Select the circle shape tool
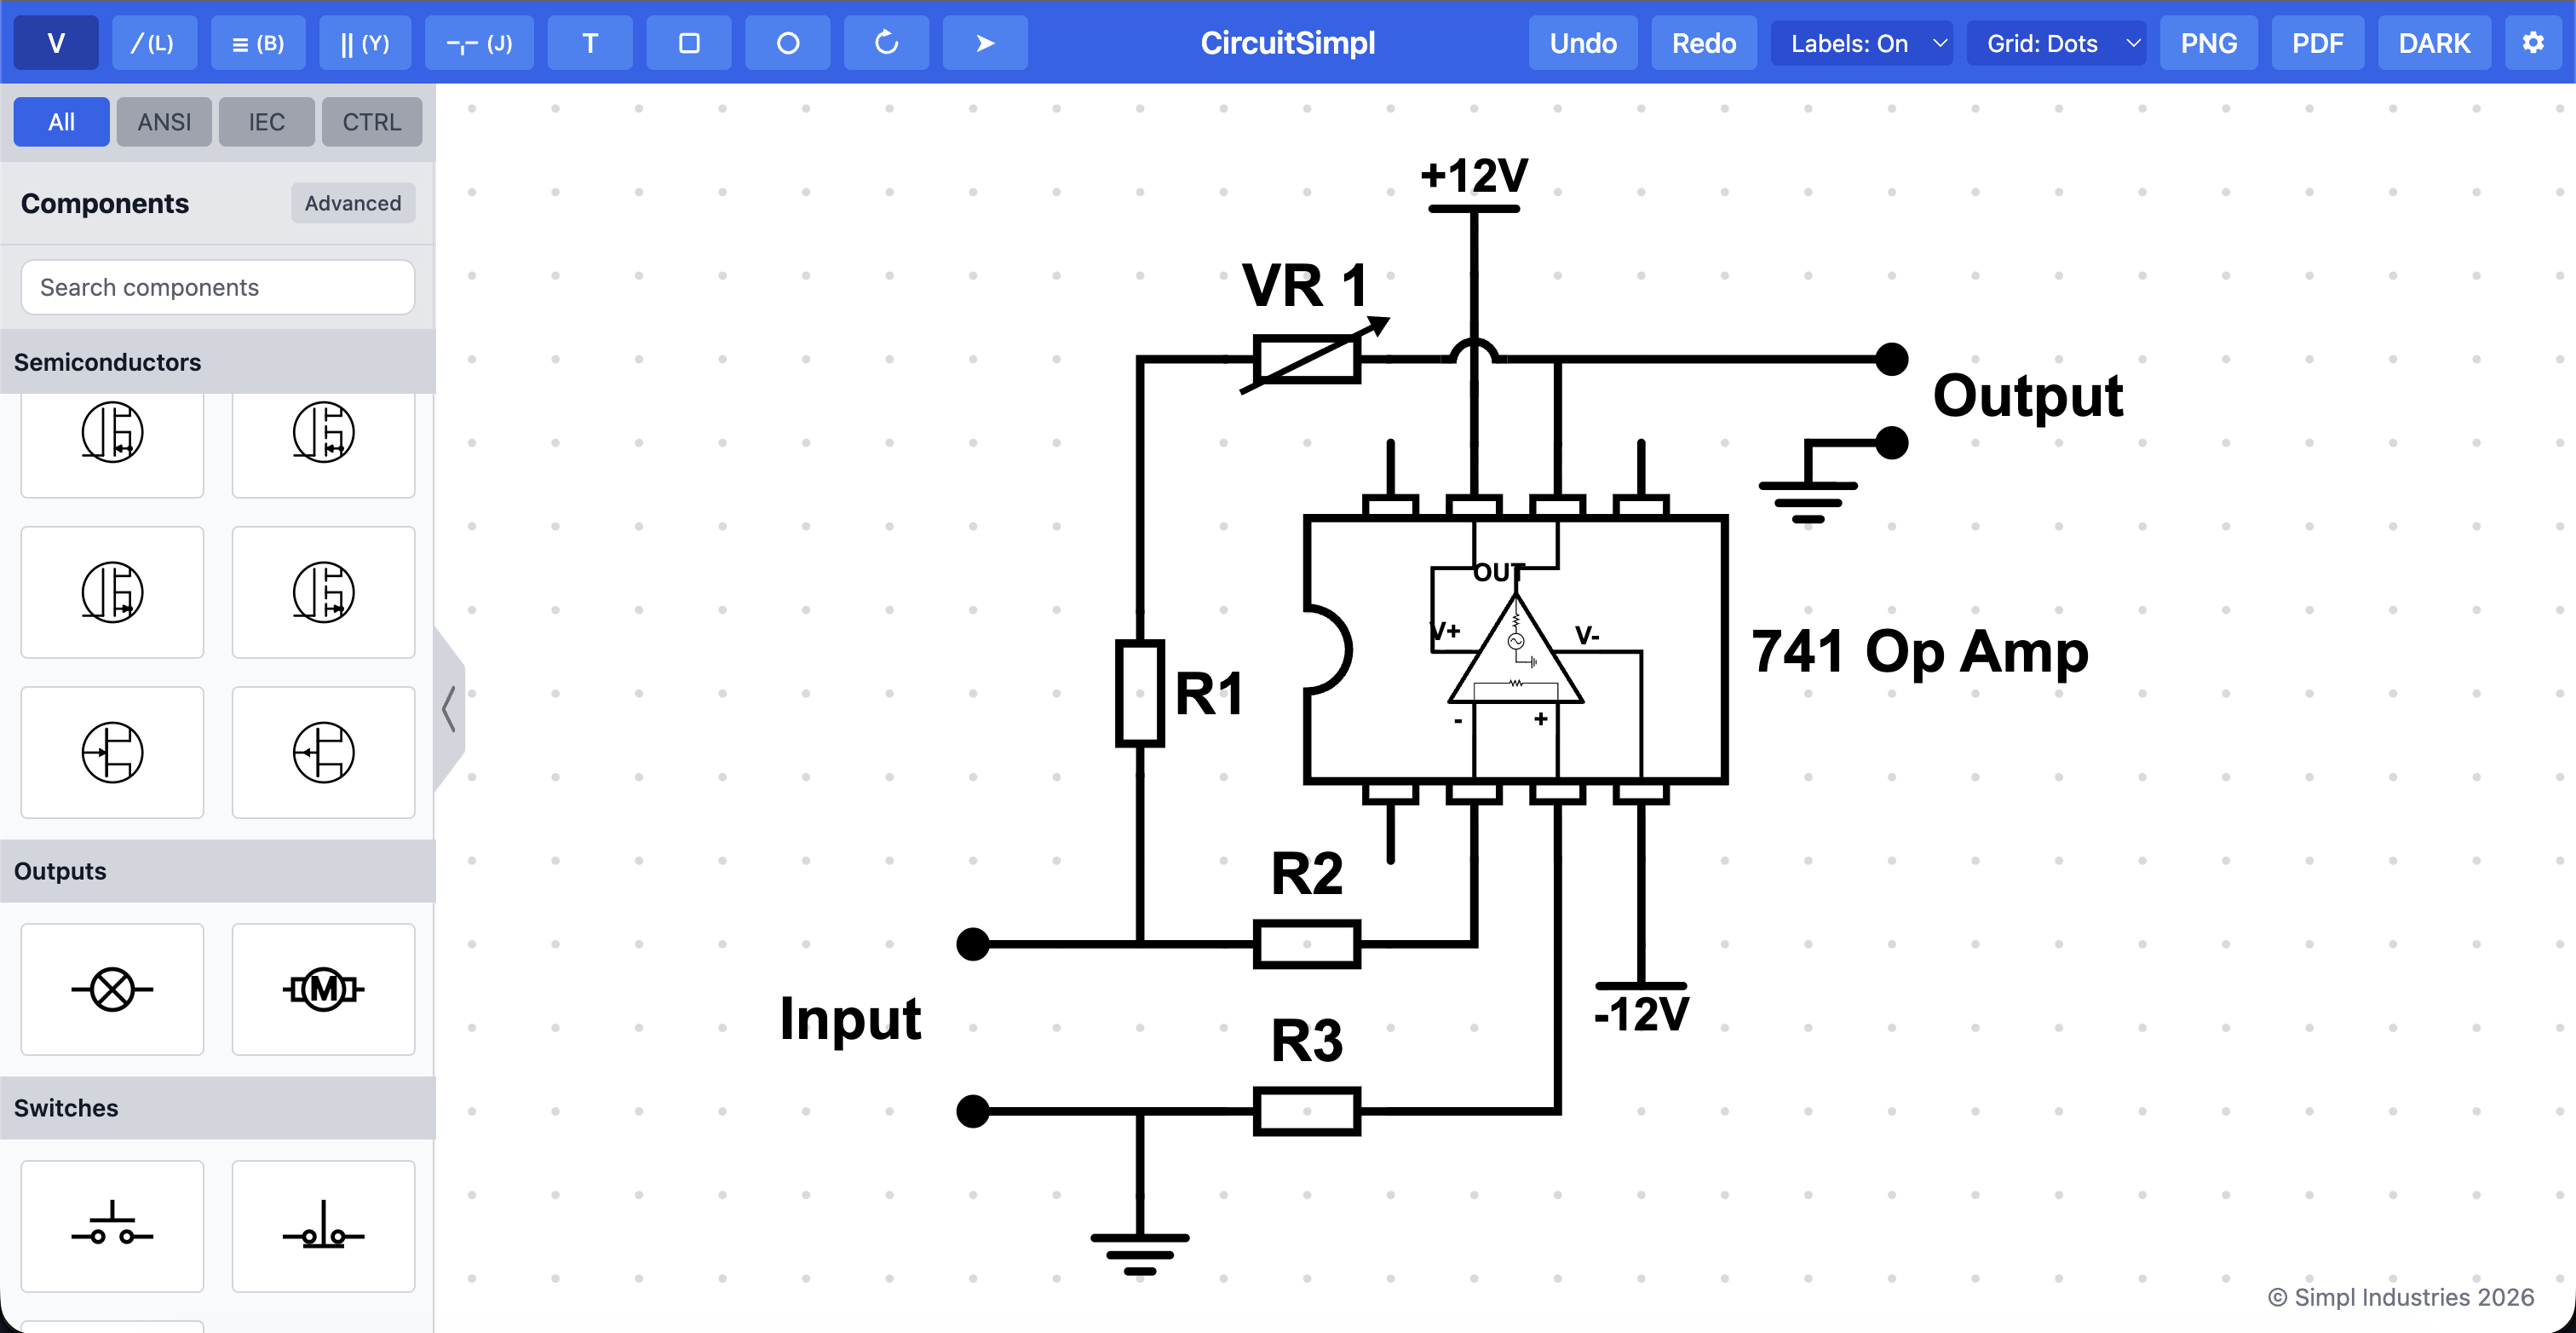The width and height of the screenshot is (2576, 1333). pos(788,43)
